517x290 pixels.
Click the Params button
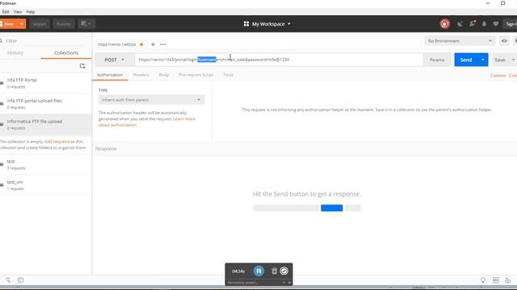(x=437, y=60)
